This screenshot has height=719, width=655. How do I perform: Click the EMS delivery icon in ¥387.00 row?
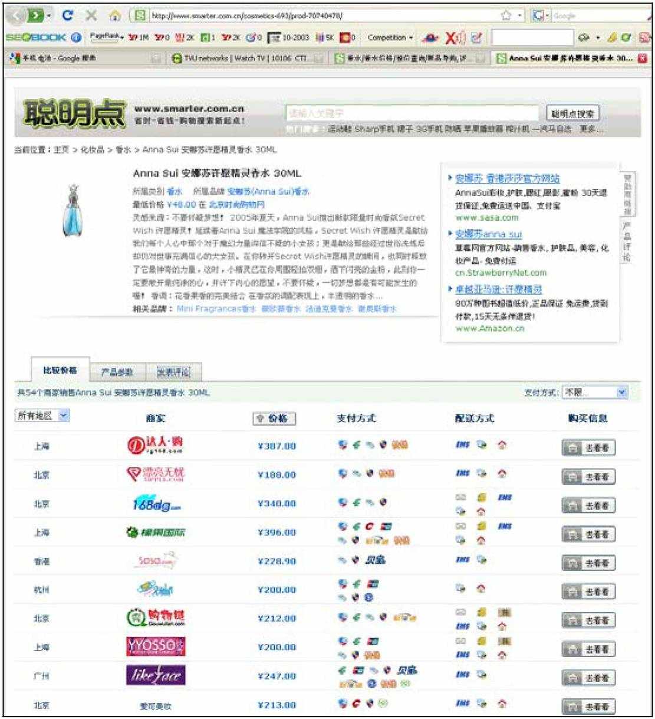point(463,446)
